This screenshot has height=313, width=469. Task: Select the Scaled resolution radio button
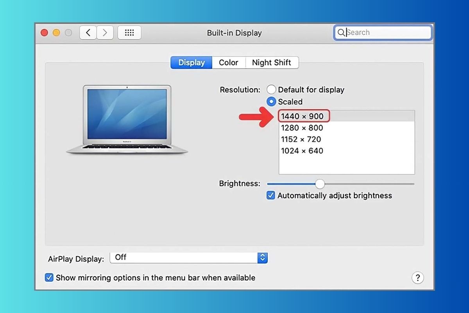(271, 102)
